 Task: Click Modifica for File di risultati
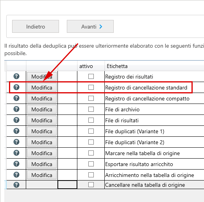42,120
